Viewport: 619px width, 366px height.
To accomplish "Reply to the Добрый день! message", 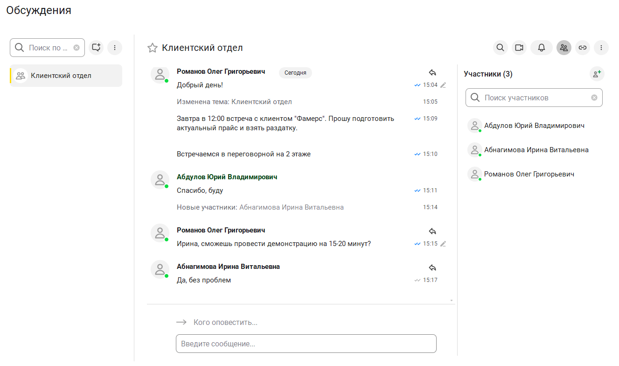I will [432, 73].
